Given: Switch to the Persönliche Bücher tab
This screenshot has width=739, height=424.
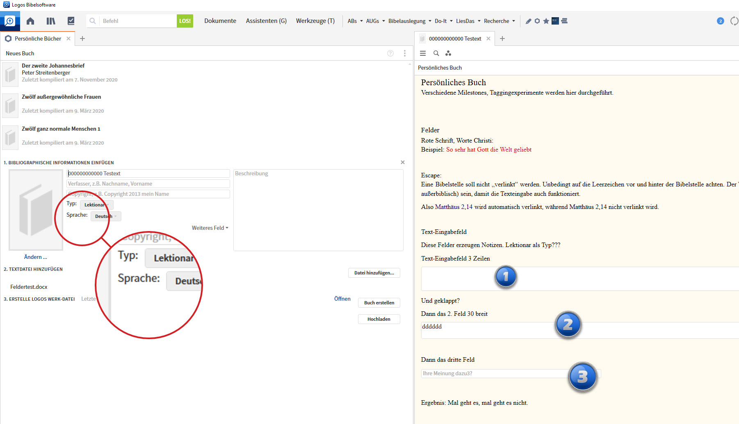Looking at the screenshot, I should (x=38, y=39).
